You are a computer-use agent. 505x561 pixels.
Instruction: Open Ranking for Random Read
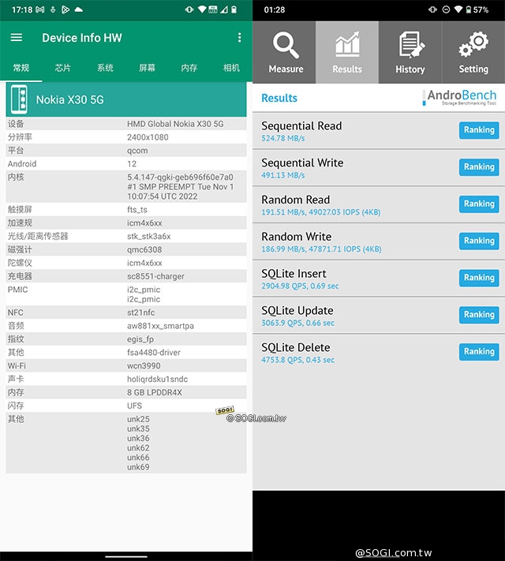pyautogui.click(x=479, y=204)
